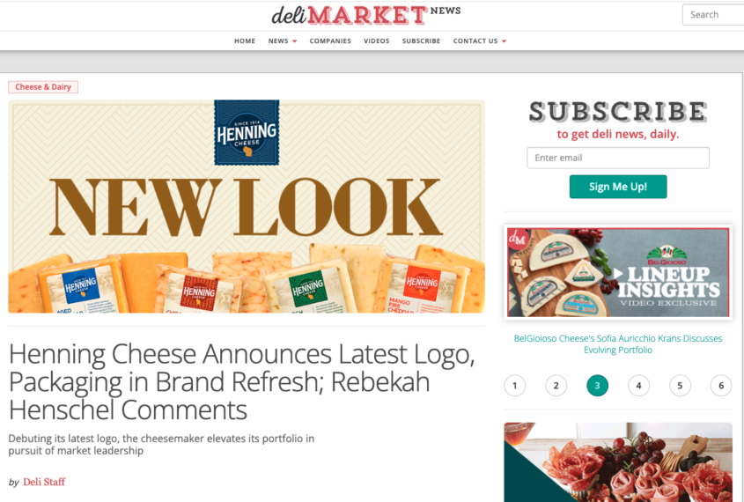Open the Videos menu item
Image resolution: width=744 pixels, height=502 pixels.
click(x=377, y=41)
